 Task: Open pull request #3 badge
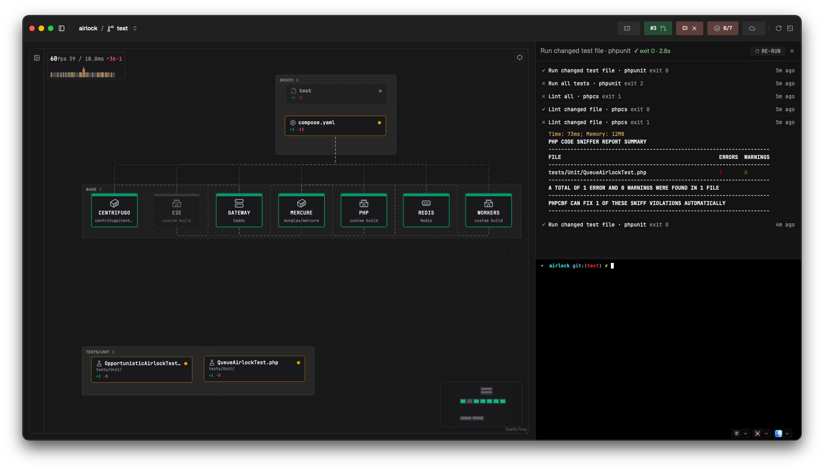[658, 28]
